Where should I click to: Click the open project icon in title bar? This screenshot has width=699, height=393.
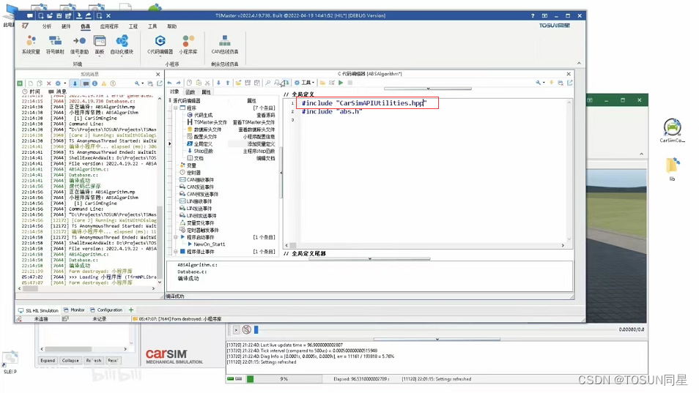(x=50, y=15)
